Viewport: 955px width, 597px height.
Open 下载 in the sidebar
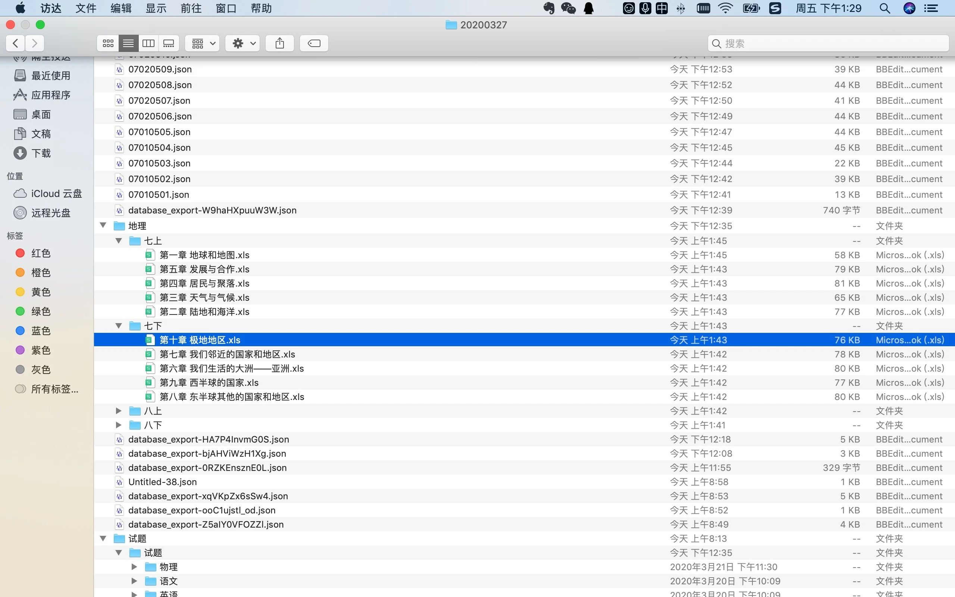click(x=41, y=153)
